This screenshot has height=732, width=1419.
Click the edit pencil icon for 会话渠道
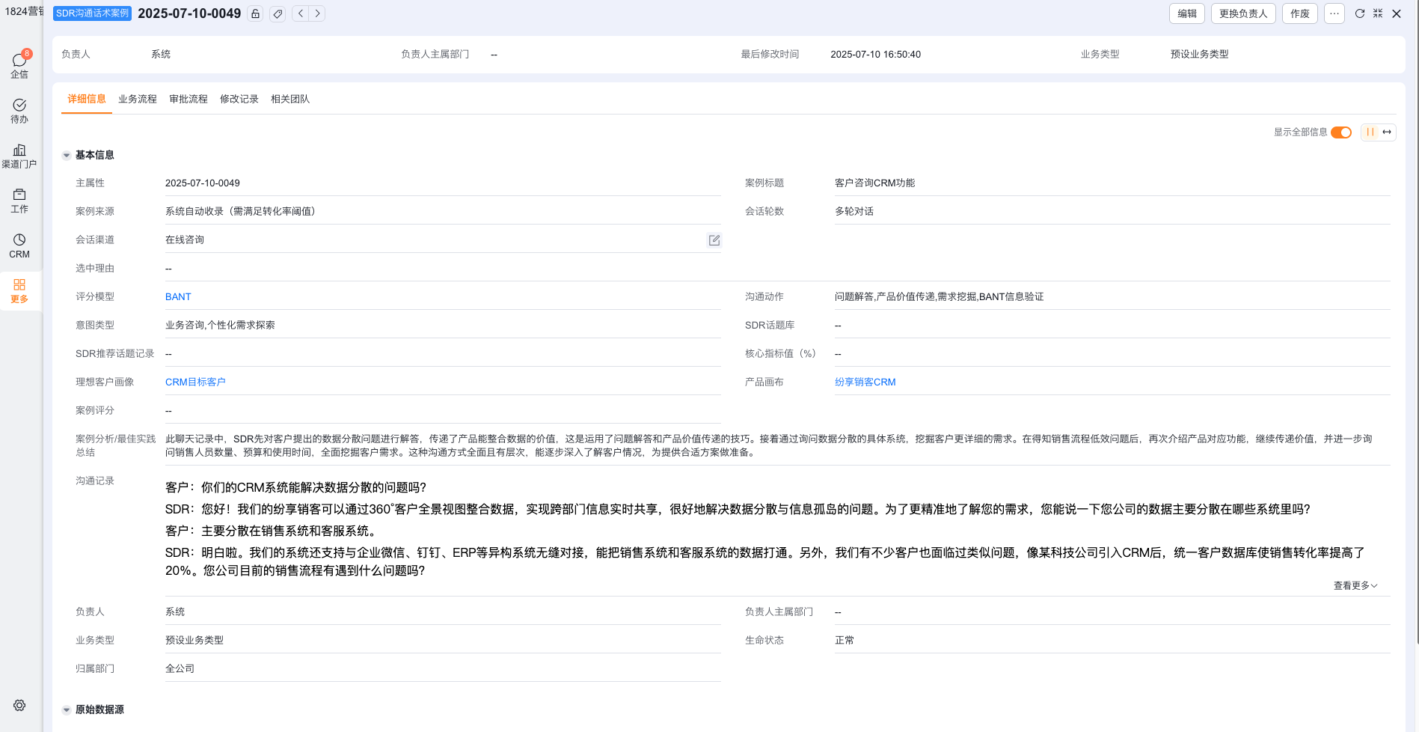point(714,240)
